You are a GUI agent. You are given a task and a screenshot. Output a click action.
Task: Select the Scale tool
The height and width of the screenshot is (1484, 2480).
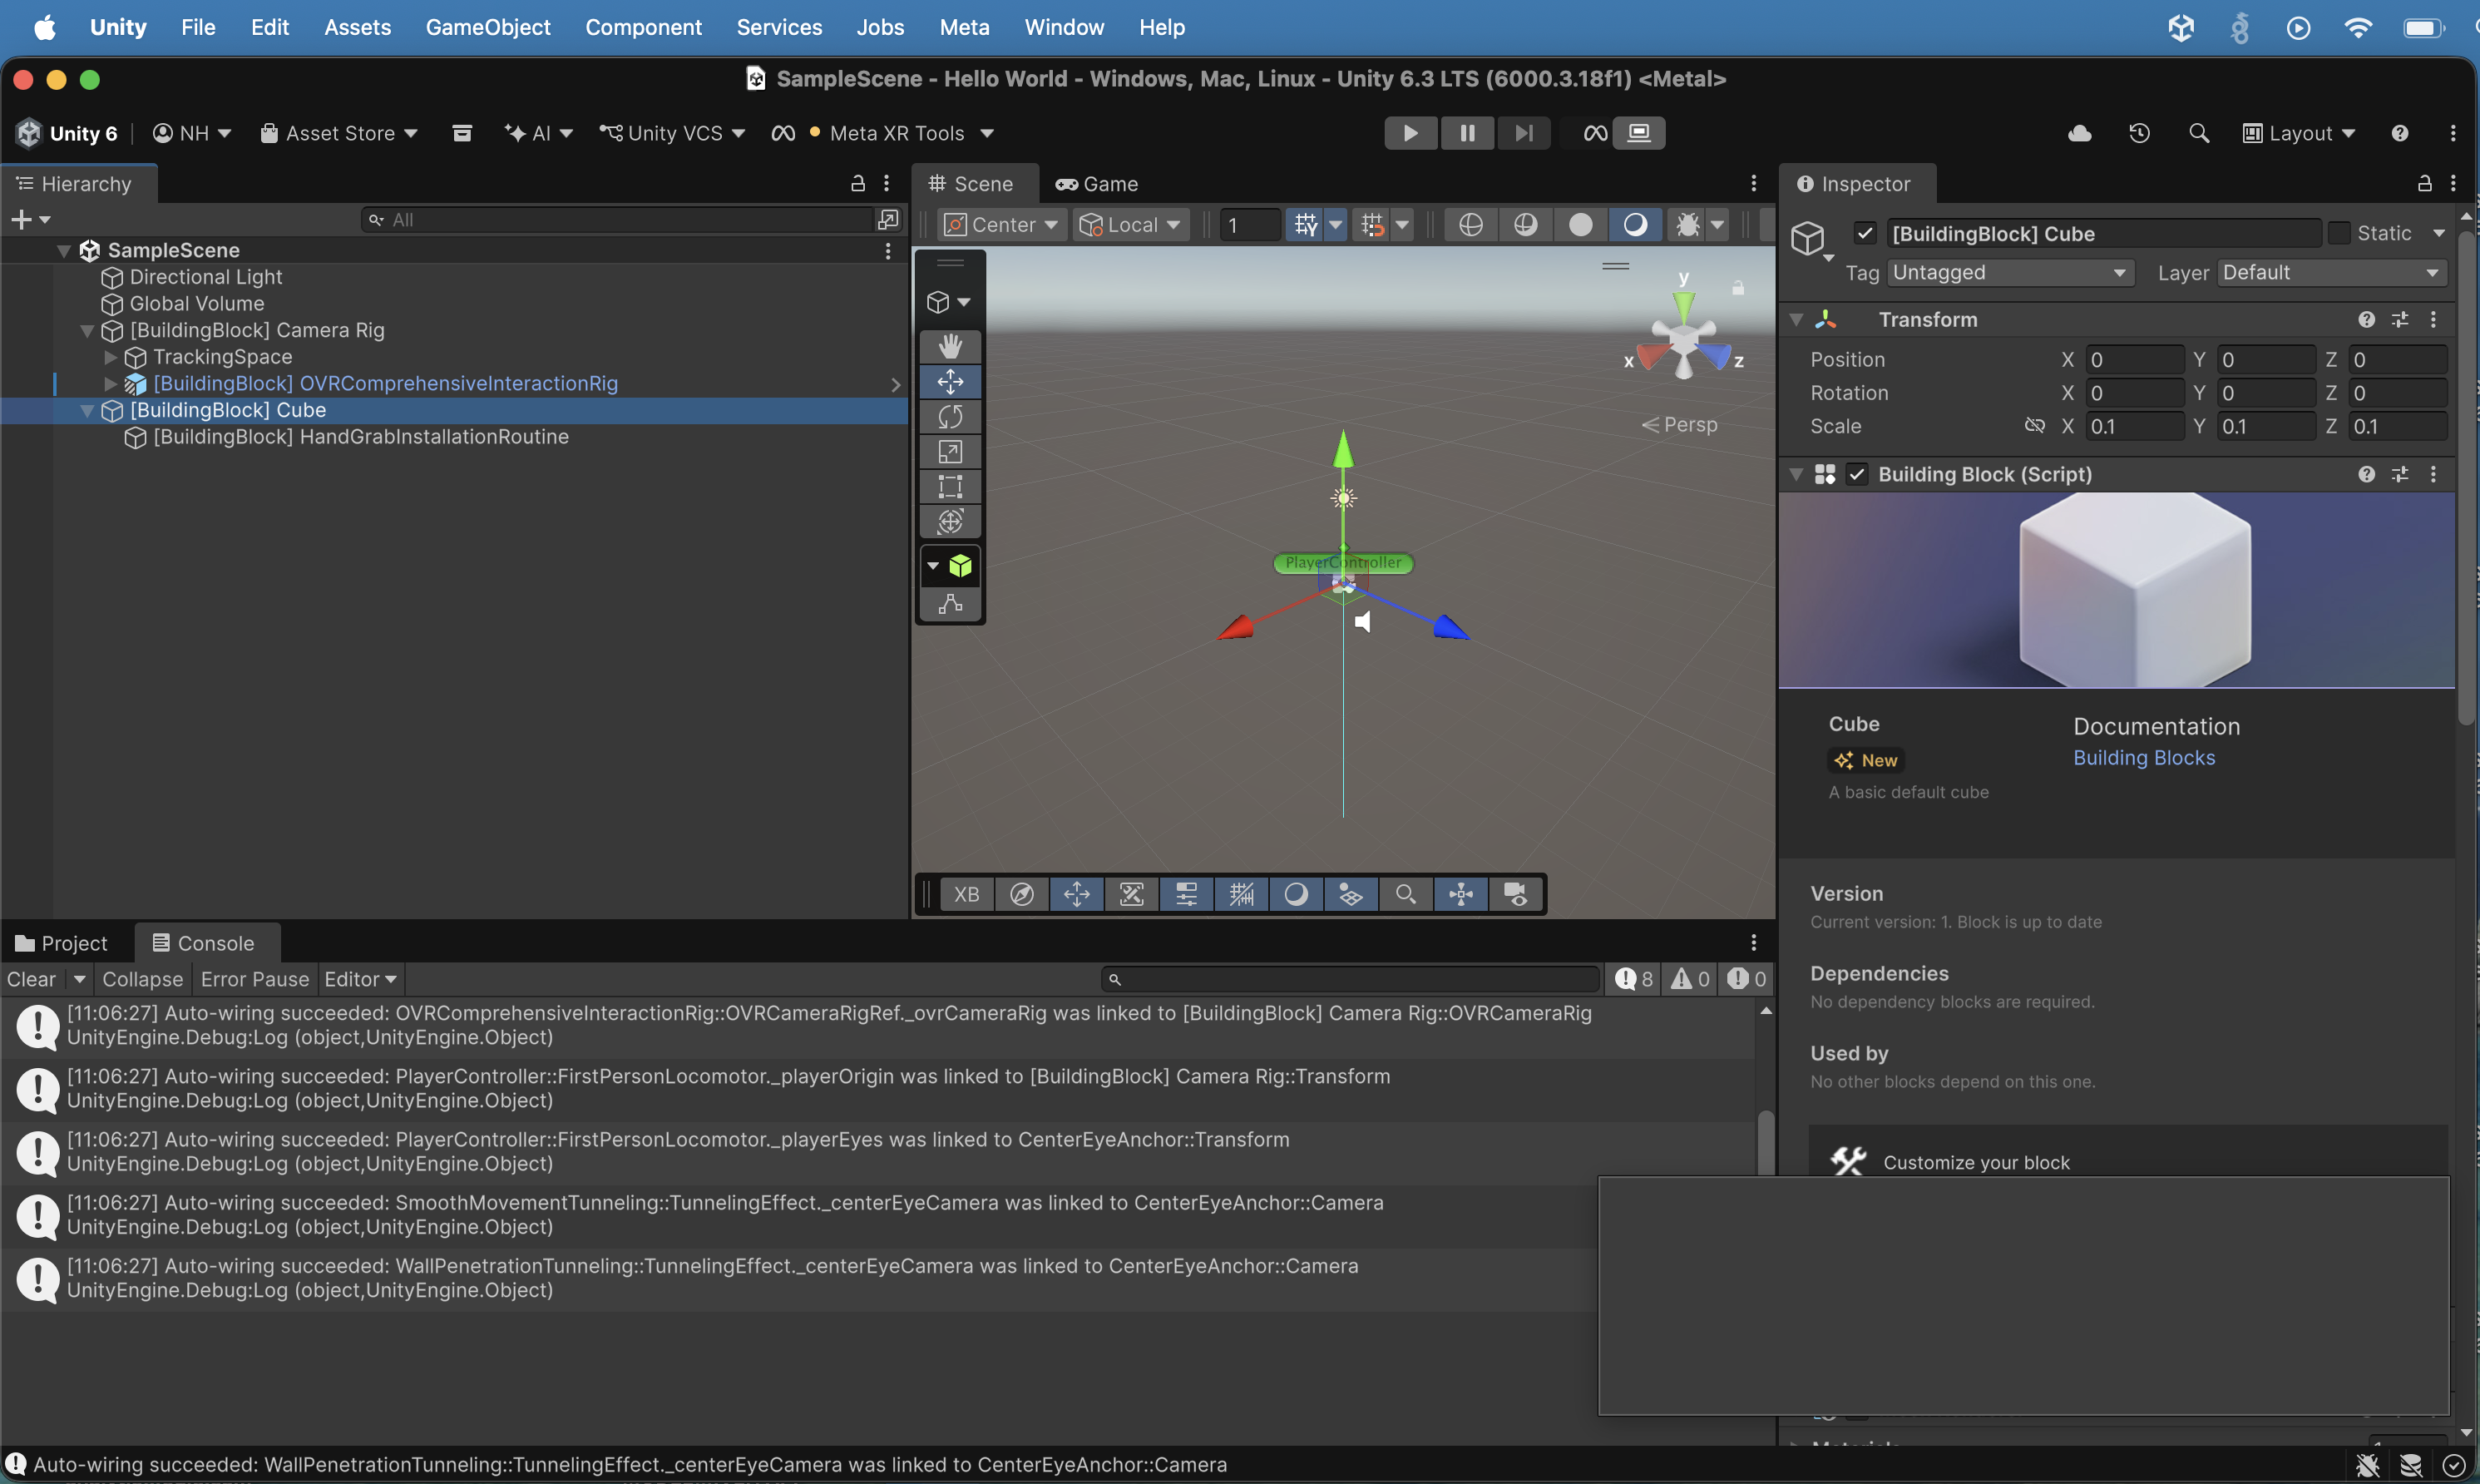(950, 452)
